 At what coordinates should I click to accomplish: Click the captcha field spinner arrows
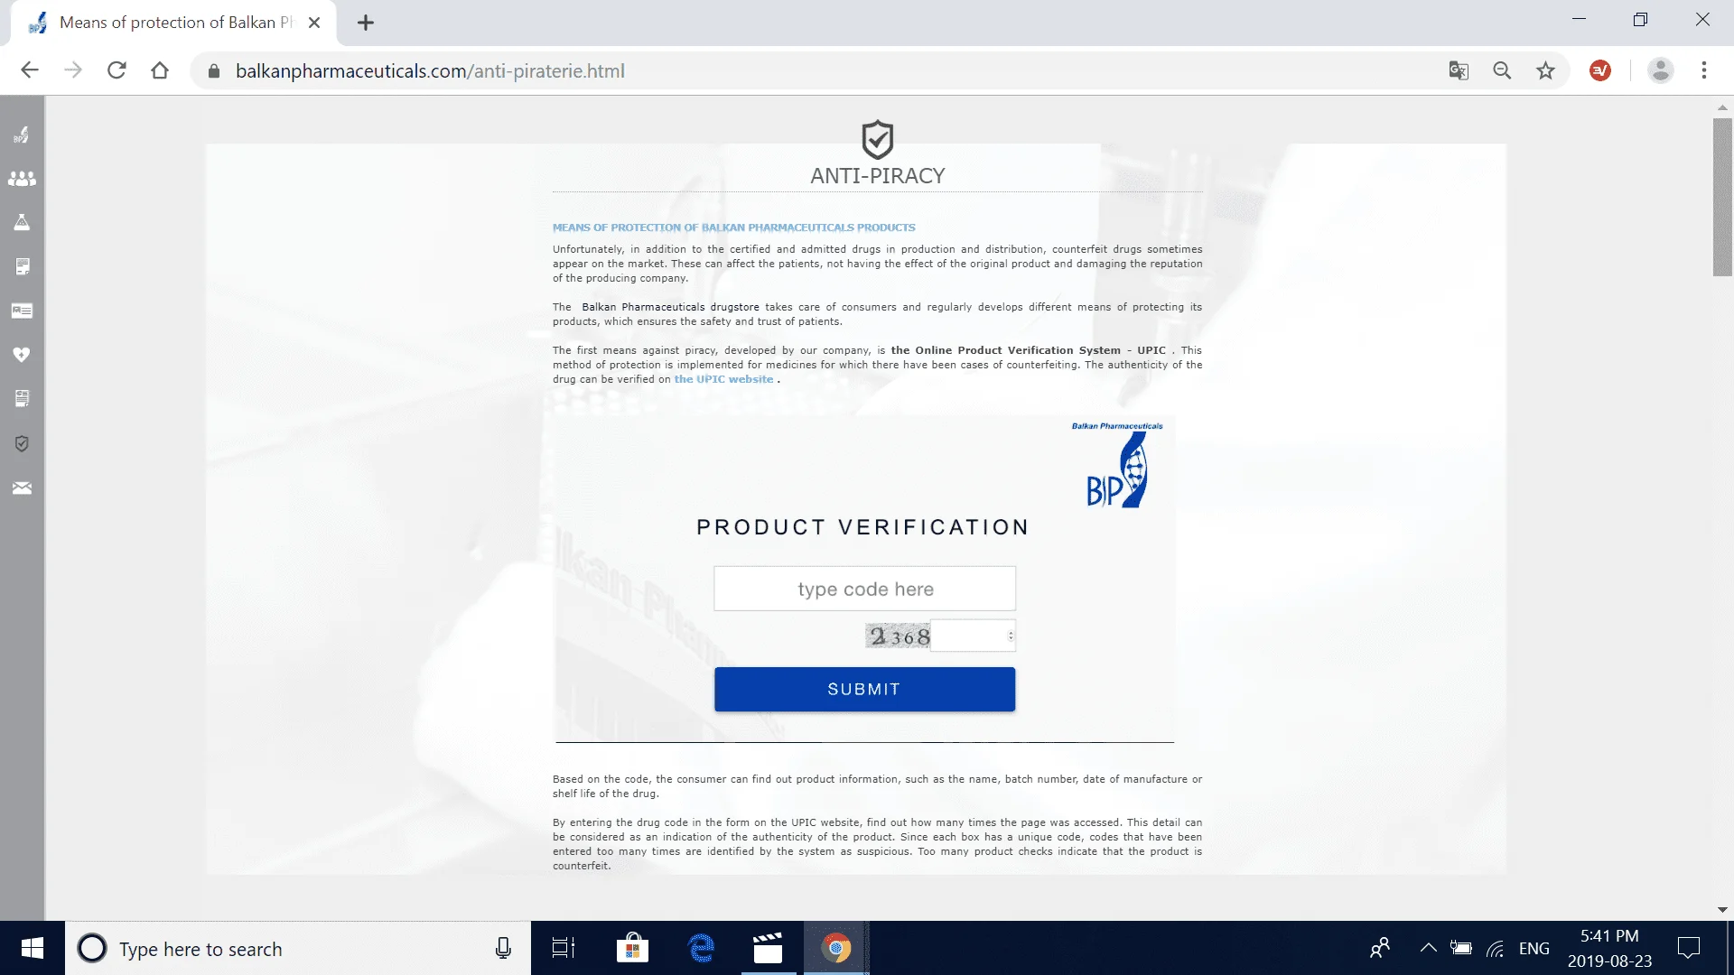click(x=1011, y=636)
